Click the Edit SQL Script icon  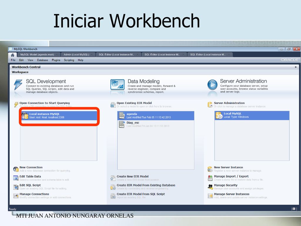click(x=16, y=187)
